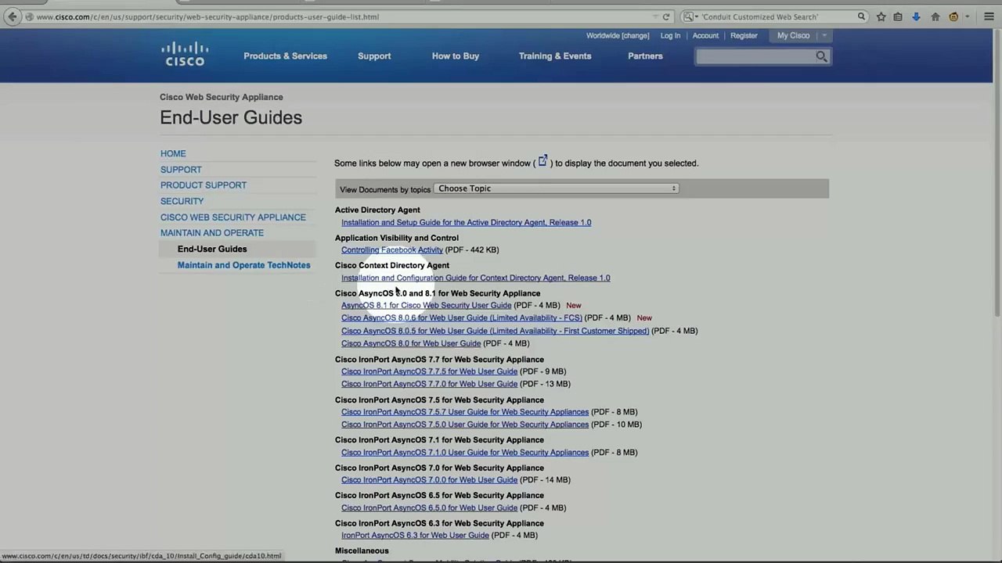Screen dimensions: 1002x563
Task: Bookmark this page with the star icon
Action: click(x=881, y=16)
